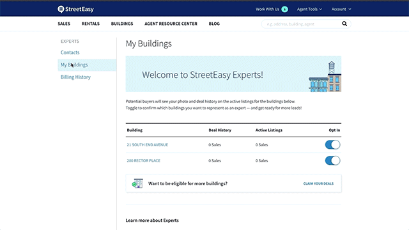Screen dimensions: 409x230
Task: Click Want to be eligible for more buildings text
Action: coord(188,183)
